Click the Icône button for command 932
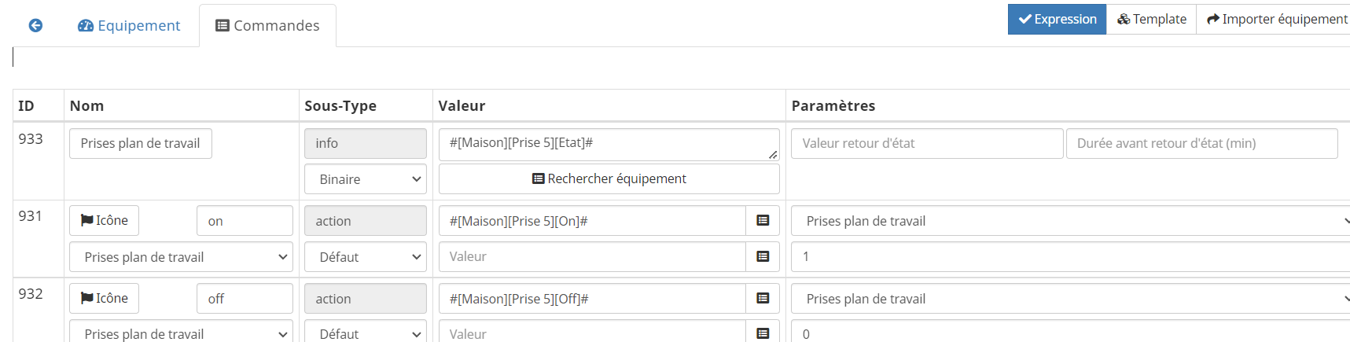 104,298
